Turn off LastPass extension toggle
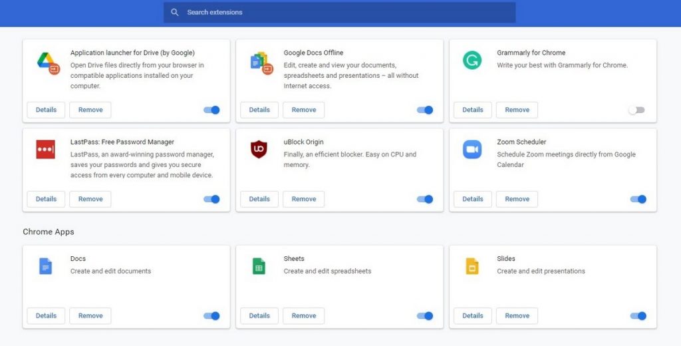The height and width of the screenshot is (346, 681). [x=211, y=199]
